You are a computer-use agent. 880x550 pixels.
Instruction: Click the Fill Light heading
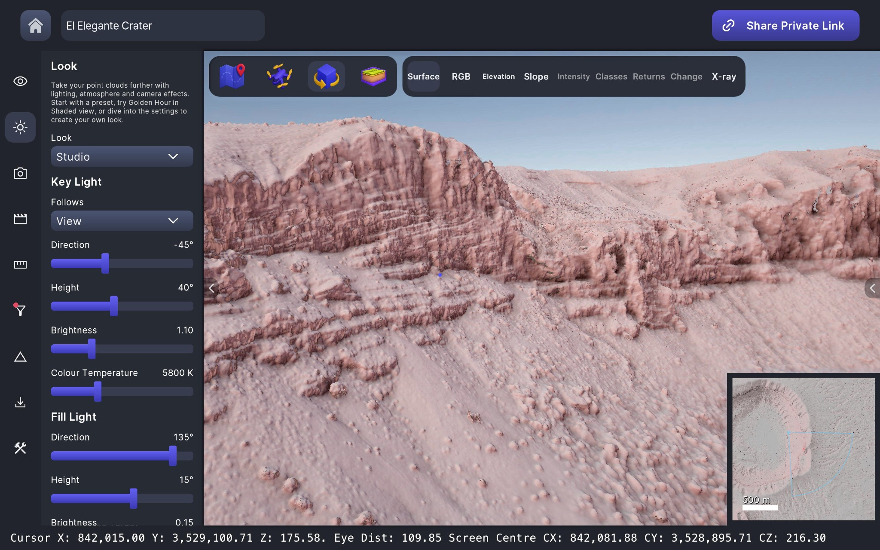coord(73,417)
